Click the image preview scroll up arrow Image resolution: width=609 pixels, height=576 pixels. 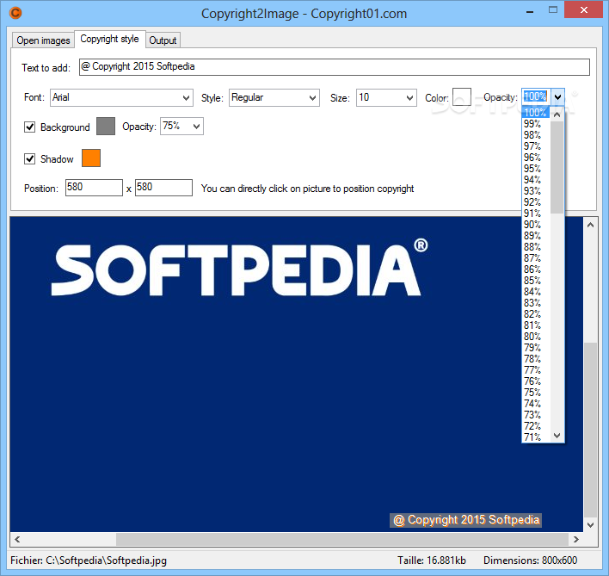click(590, 225)
